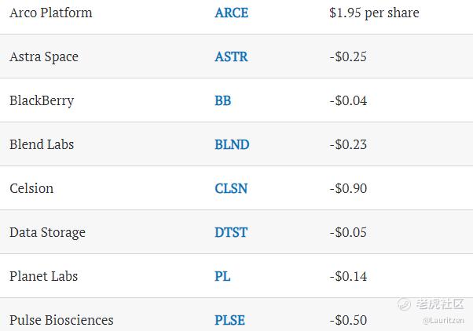Select the Pulse Biosciences company name
473x331 pixels.
point(61,320)
